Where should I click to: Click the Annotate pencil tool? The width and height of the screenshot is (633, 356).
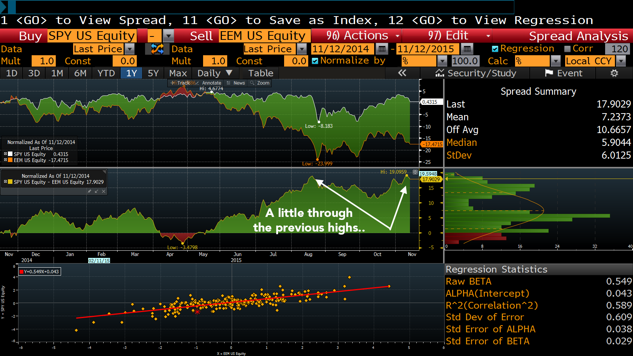pos(208,83)
